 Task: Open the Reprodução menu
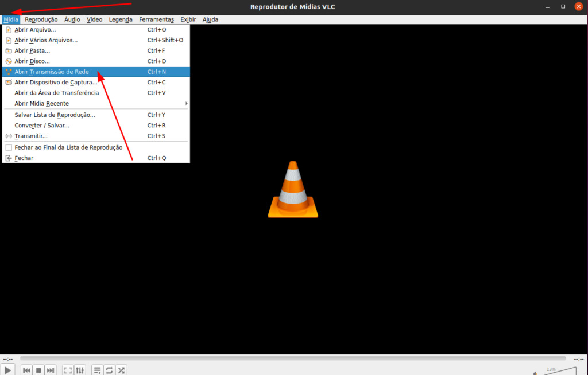pos(41,19)
